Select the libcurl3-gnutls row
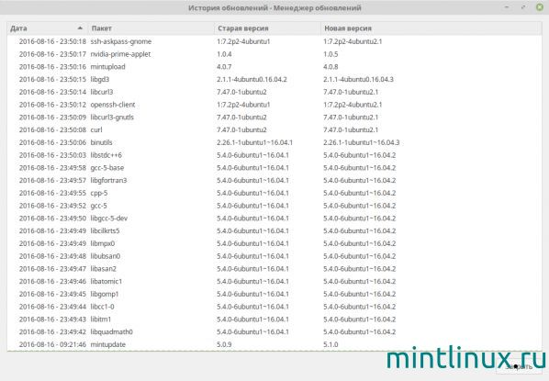 click(x=274, y=117)
